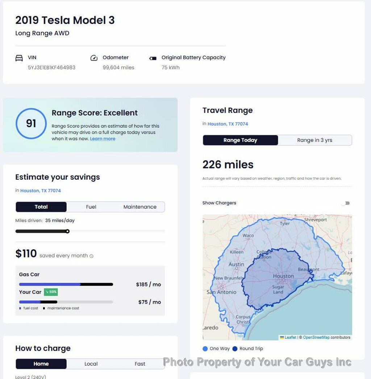Select the Maintenance savings option

(x=140, y=207)
